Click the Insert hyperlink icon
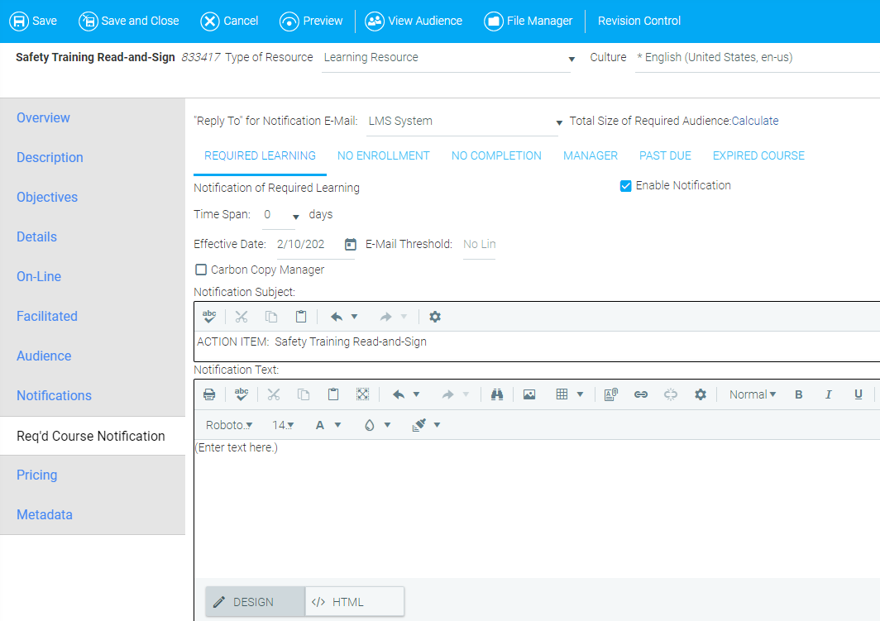The image size is (880, 621). (640, 394)
